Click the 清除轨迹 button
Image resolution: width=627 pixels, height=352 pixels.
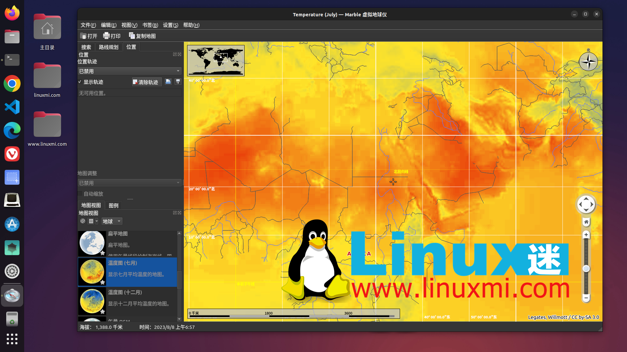146,82
